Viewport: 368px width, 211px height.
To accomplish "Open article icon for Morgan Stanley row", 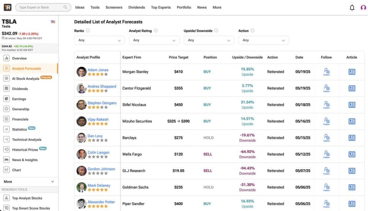I will coord(351,72).
